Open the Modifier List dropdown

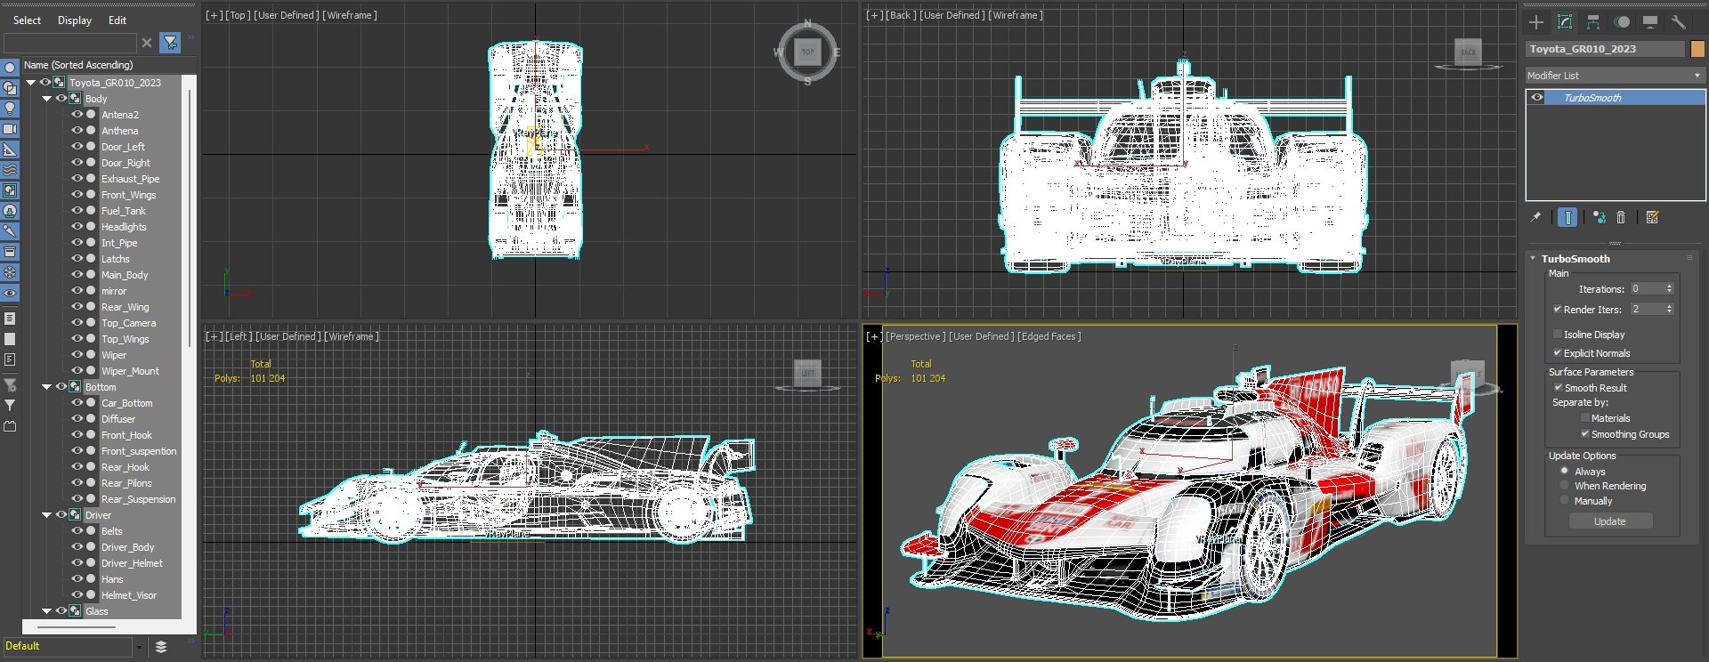[1614, 76]
